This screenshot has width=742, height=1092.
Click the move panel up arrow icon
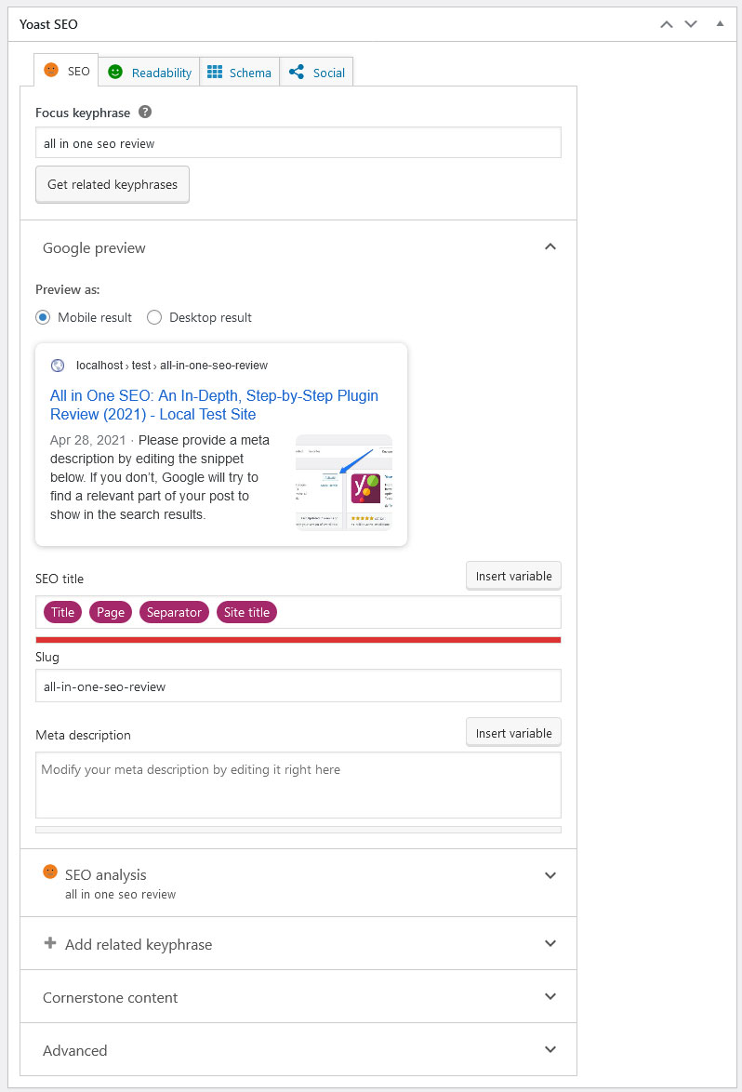click(x=666, y=24)
